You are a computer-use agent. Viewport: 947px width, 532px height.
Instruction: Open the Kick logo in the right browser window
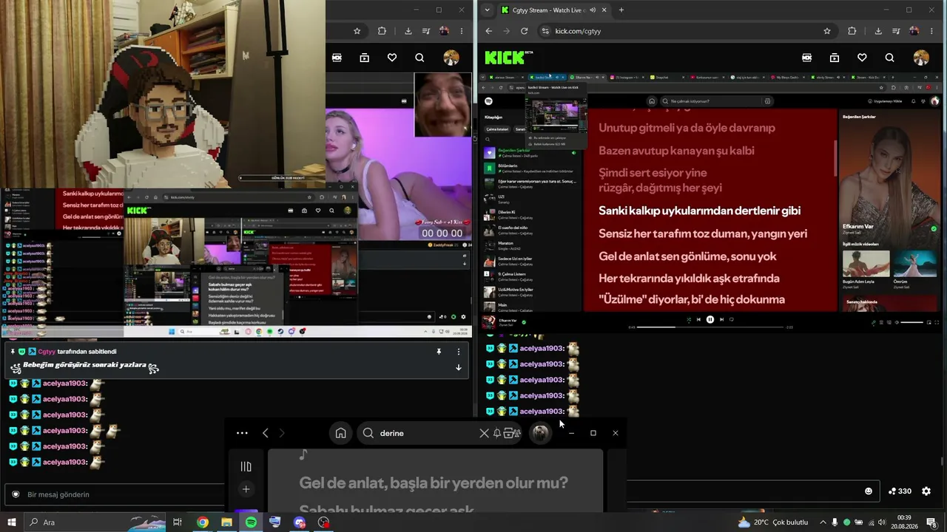(x=509, y=58)
